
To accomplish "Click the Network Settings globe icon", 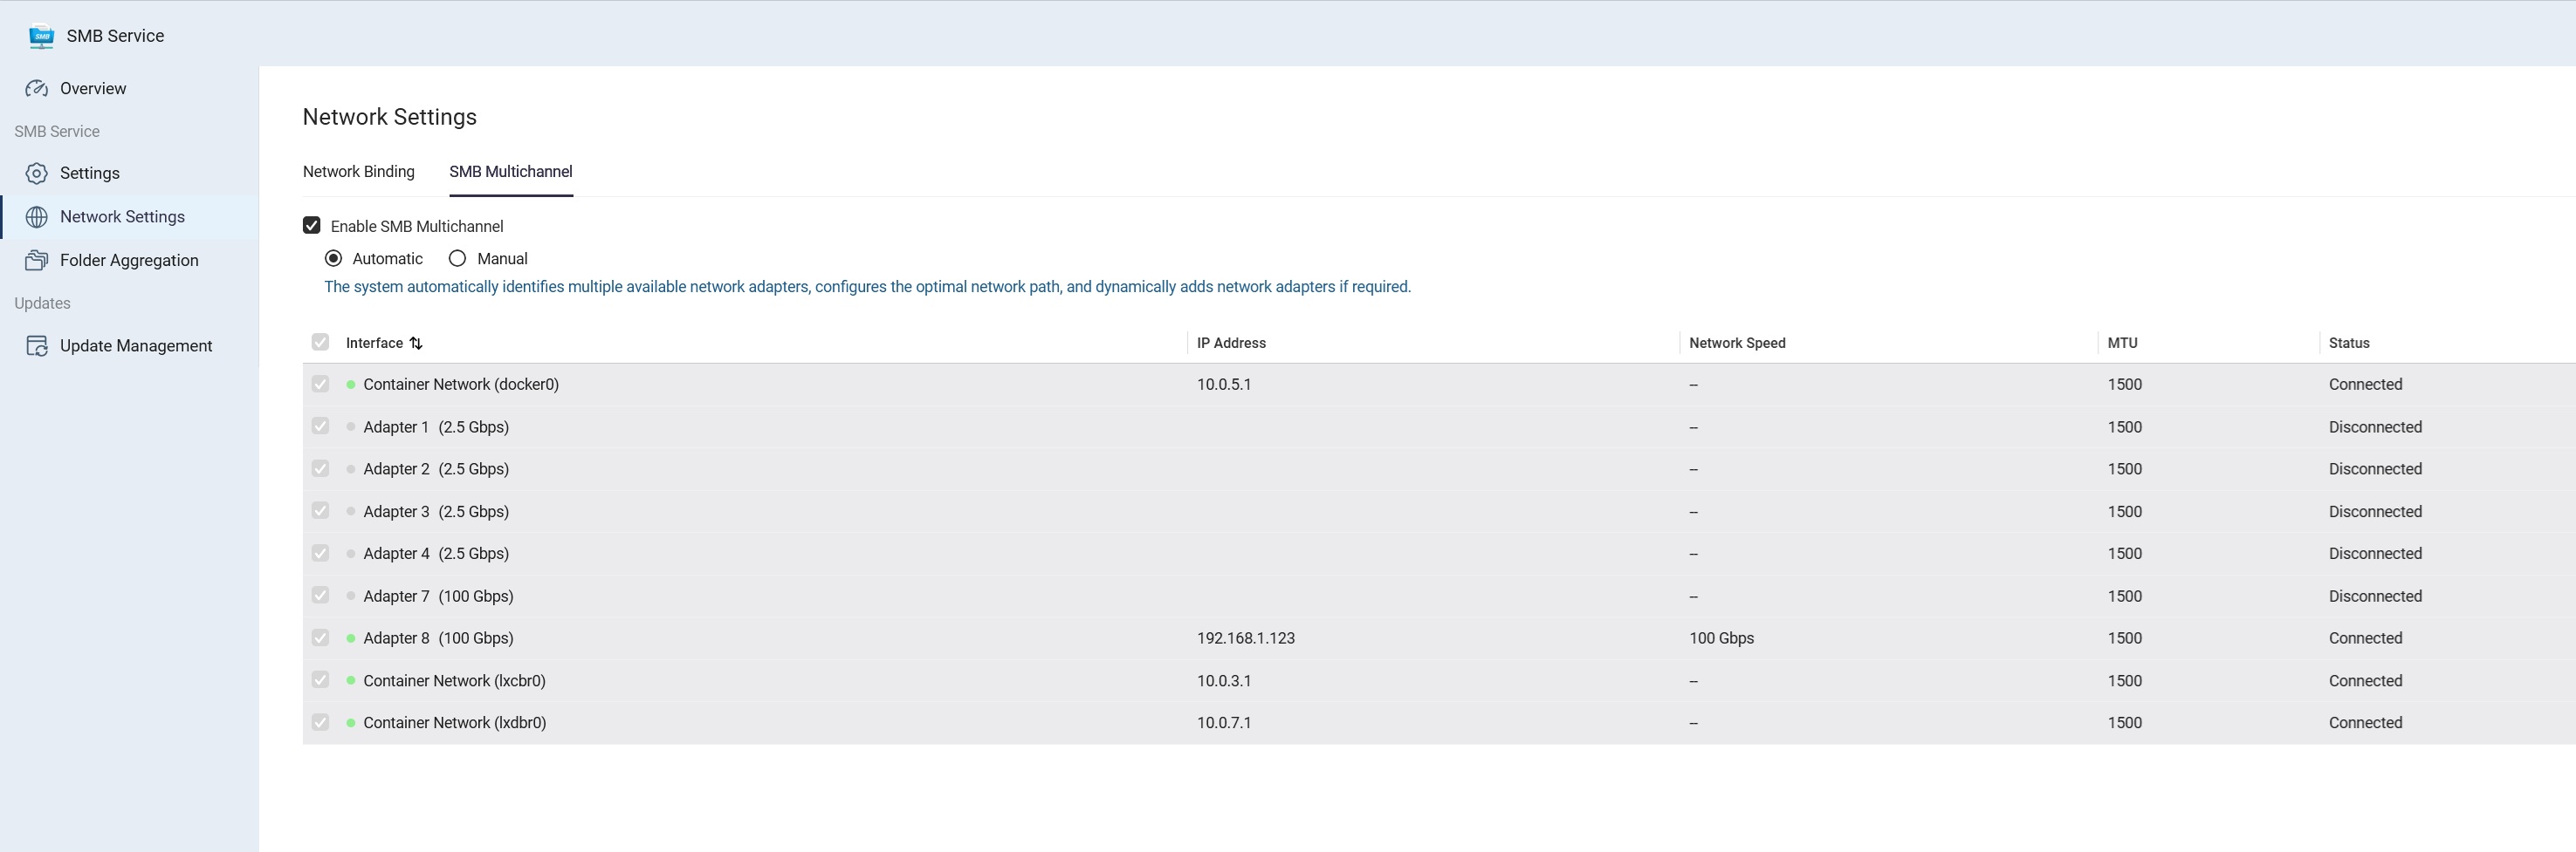I will click(x=37, y=217).
